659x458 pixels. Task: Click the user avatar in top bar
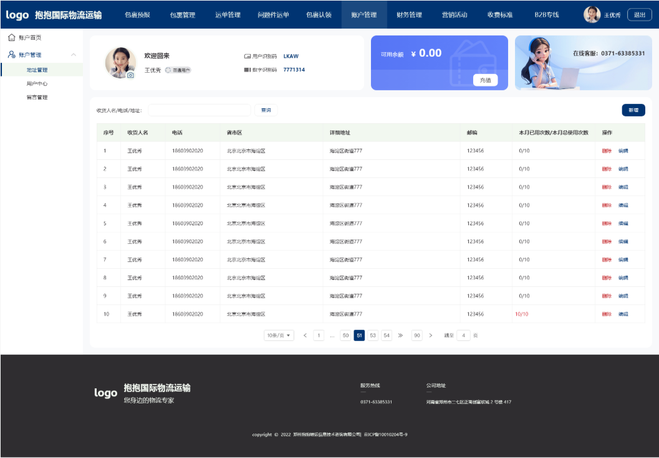(x=592, y=14)
